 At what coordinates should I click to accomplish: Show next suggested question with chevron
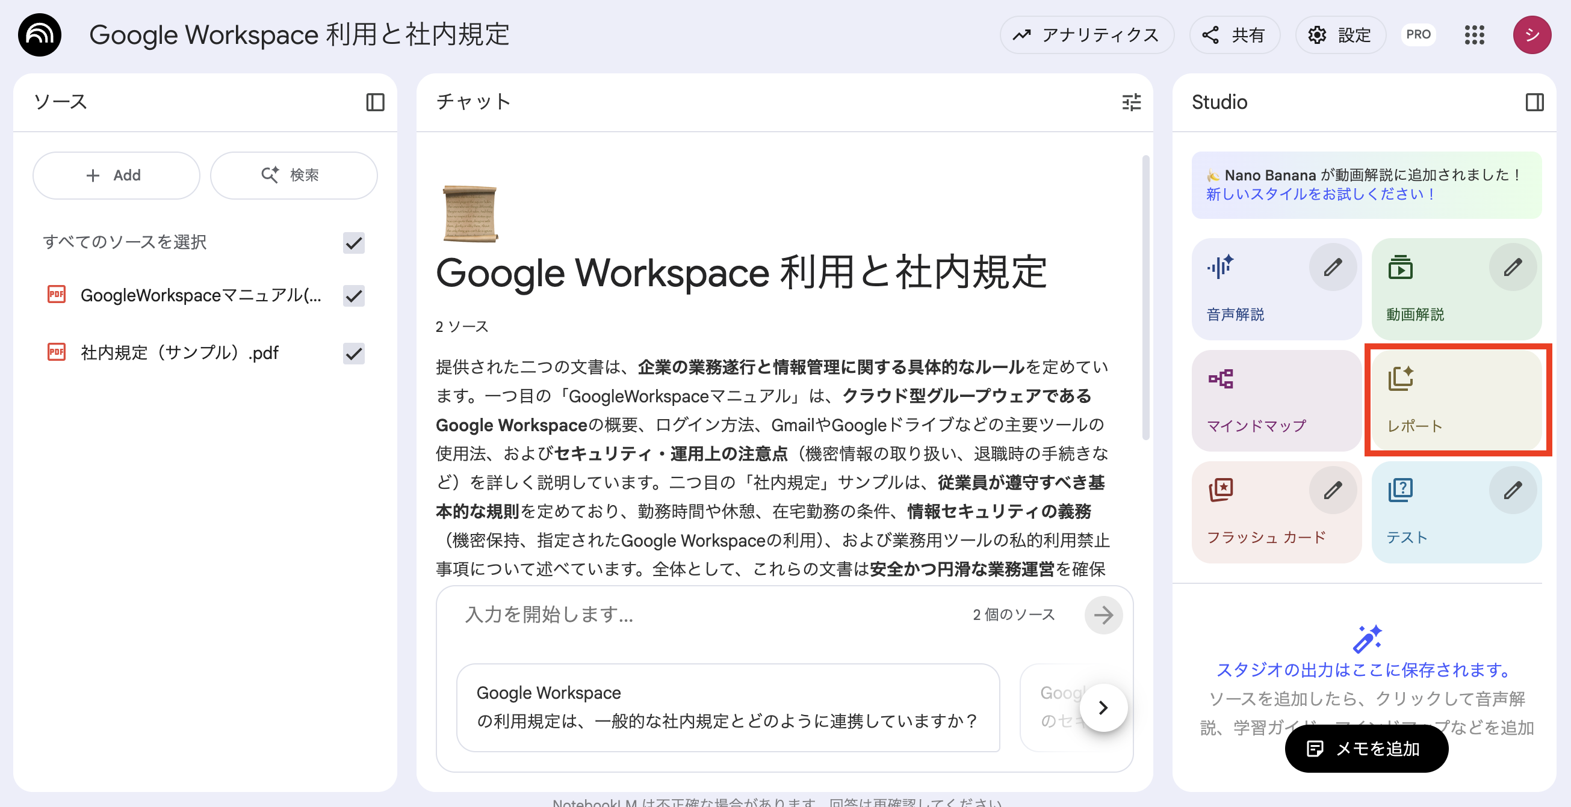coord(1103,707)
